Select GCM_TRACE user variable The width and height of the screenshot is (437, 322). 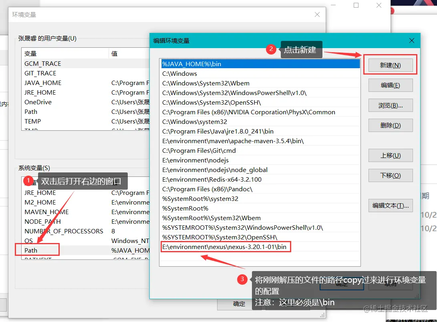click(x=86, y=64)
